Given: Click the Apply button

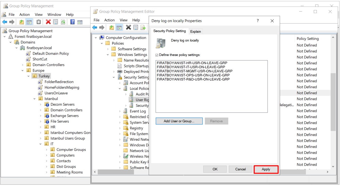Looking at the screenshot, I should pos(266,169).
